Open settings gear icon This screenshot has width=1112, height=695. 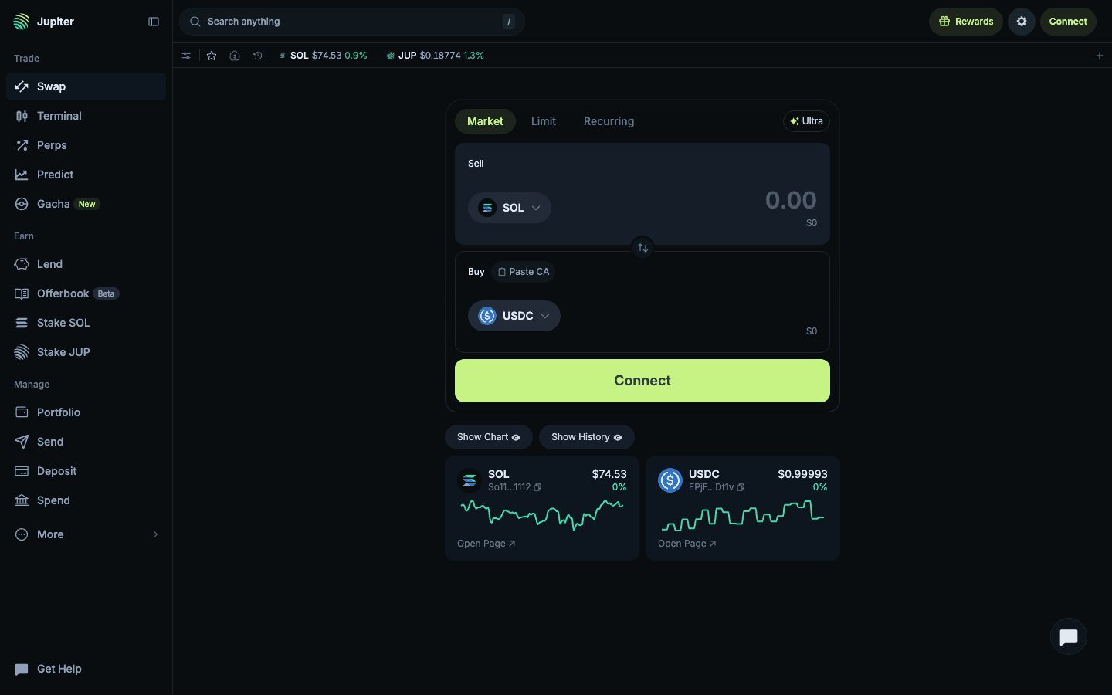coord(1022,22)
